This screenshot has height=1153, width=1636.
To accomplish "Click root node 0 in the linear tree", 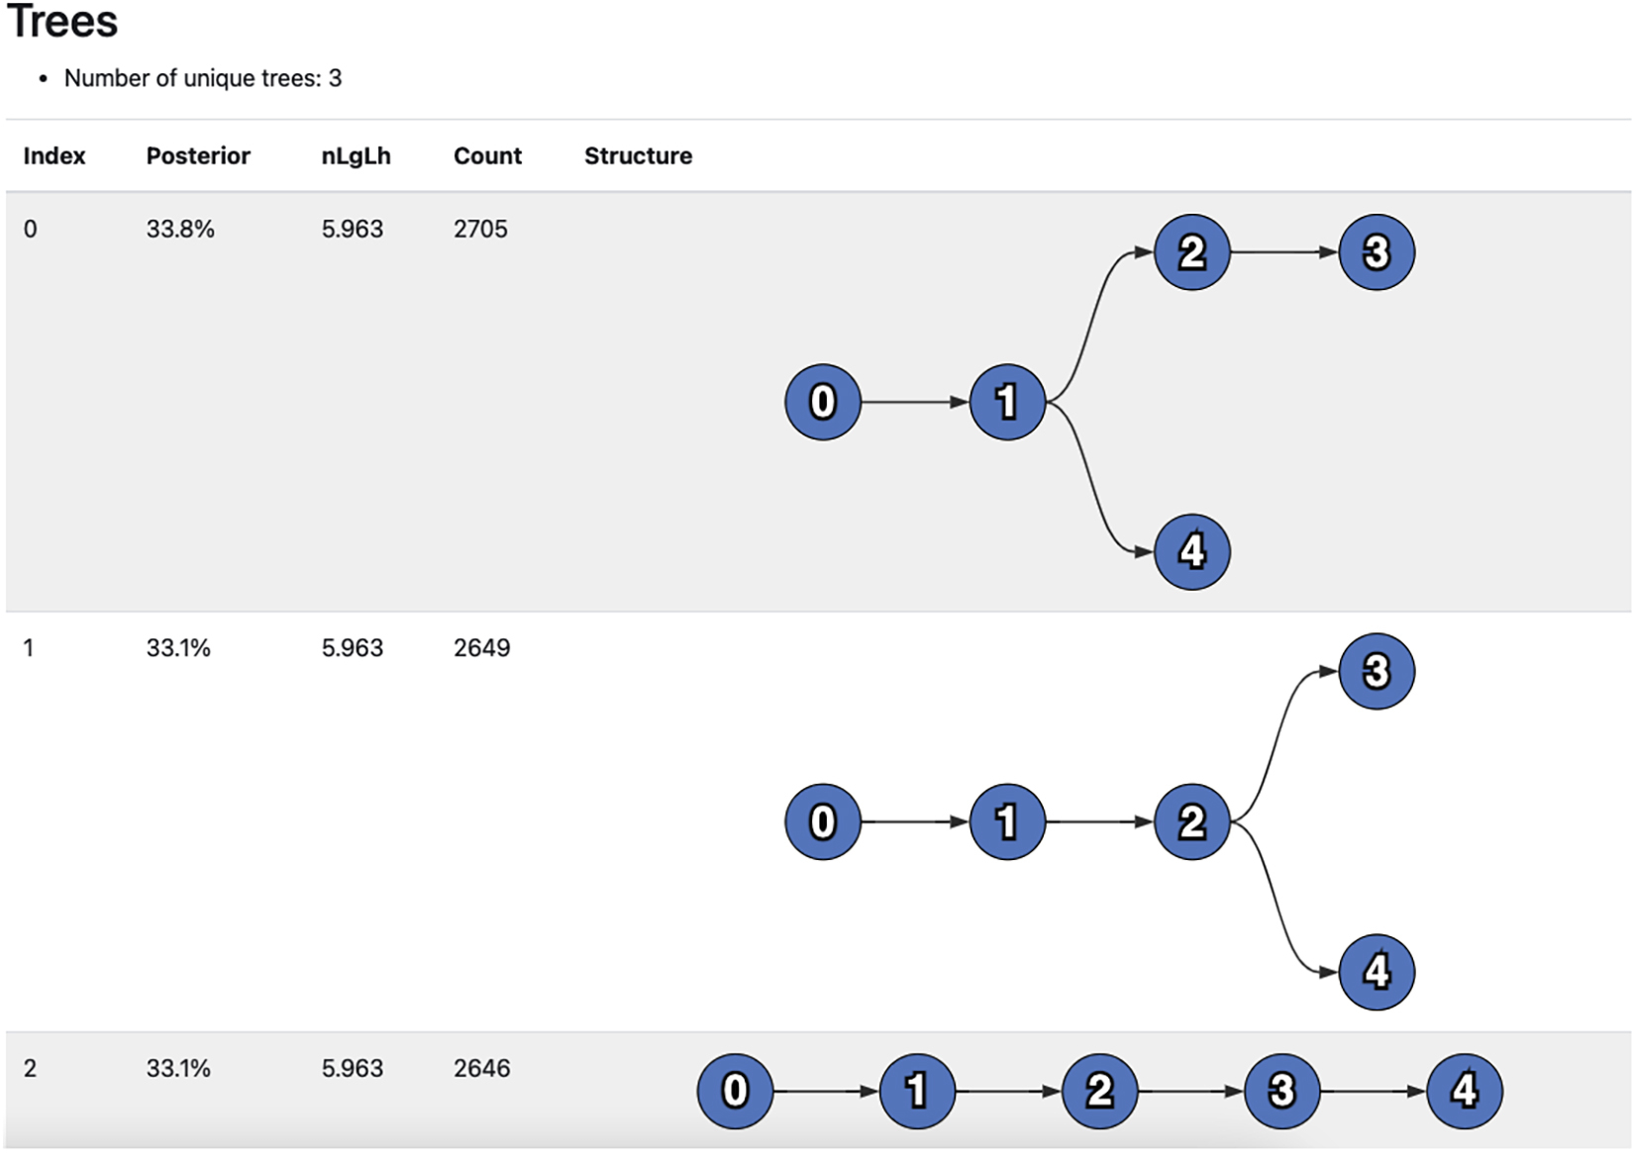I will [x=735, y=1091].
